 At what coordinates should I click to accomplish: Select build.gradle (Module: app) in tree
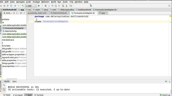pyautogui.click(x=13, y=51)
